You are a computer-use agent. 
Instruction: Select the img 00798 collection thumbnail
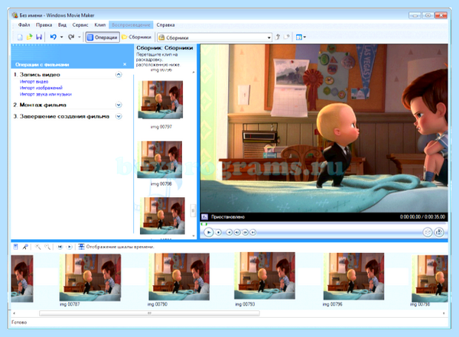click(160, 160)
